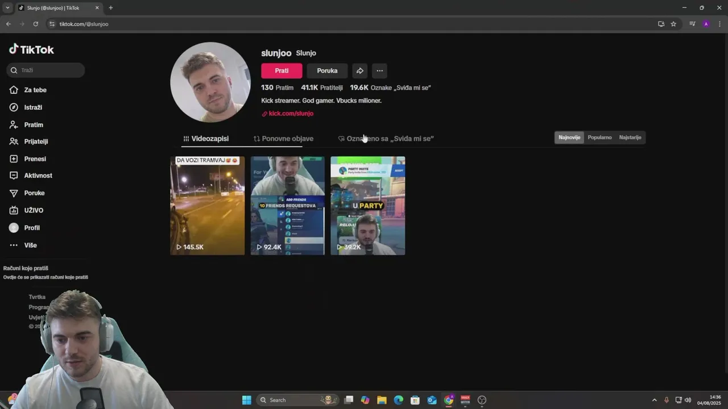728x409 pixels.
Task: Switch to the Ponovne objave tab
Action: tap(283, 139)
